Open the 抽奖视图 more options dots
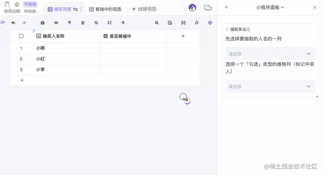 81,9
